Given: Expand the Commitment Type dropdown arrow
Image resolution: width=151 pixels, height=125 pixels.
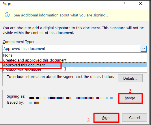Looking at the screenshot, I should pyautogui.click(x=143, y=48).
